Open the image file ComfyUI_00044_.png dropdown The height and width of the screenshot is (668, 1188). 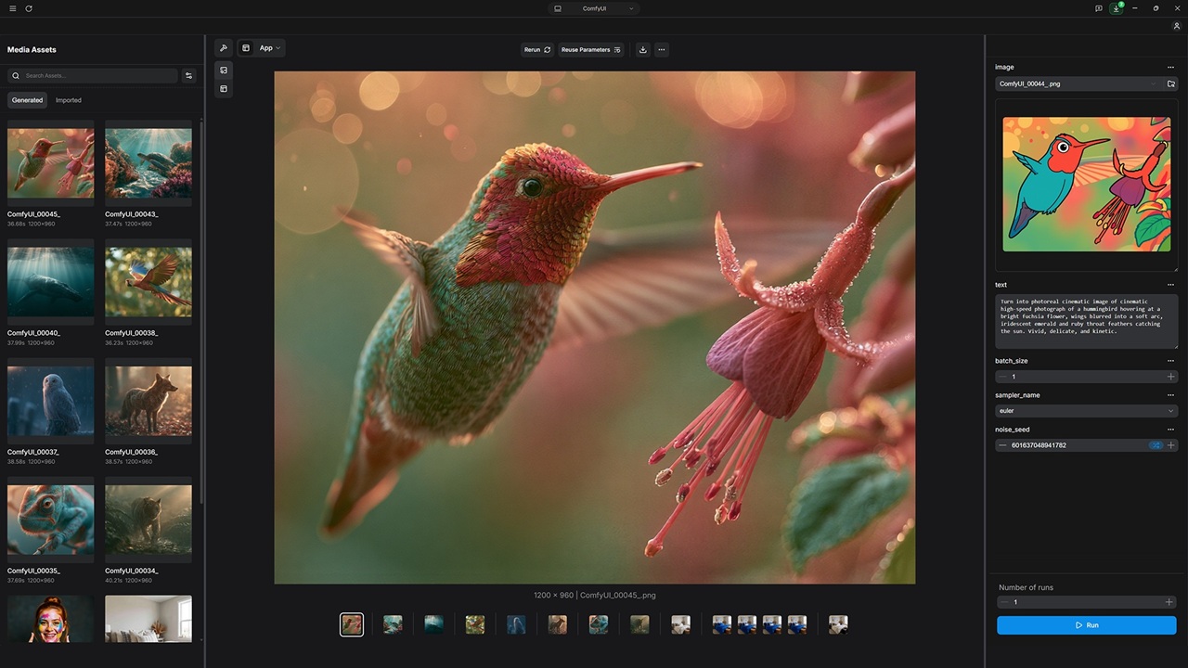1078,83
